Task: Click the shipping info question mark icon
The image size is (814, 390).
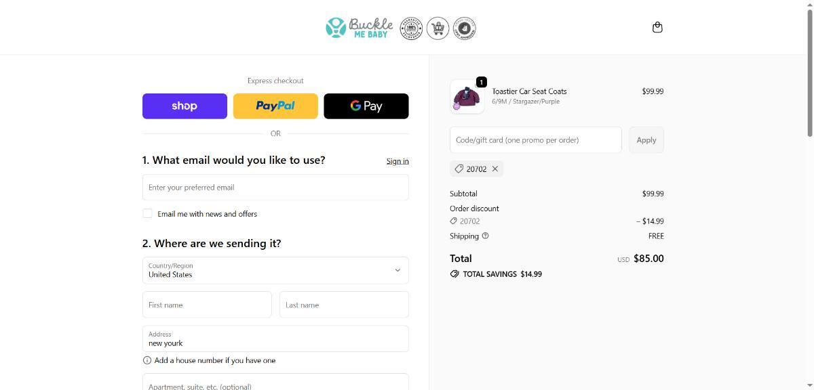Action: [x=485, y=236]
